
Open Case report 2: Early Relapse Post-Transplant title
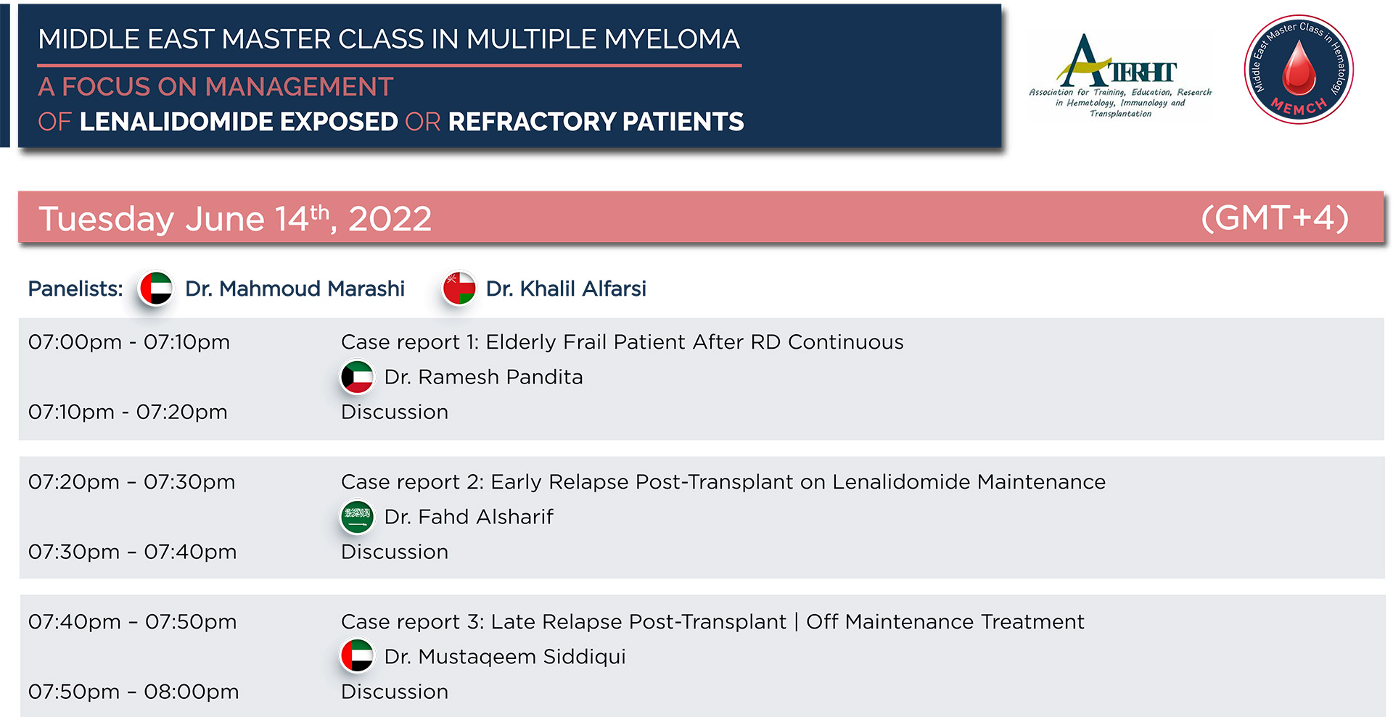(x=723, y=482)
